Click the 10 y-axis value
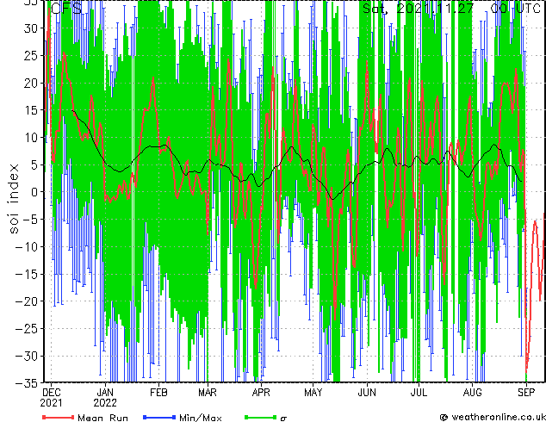 tap(30, 138)
